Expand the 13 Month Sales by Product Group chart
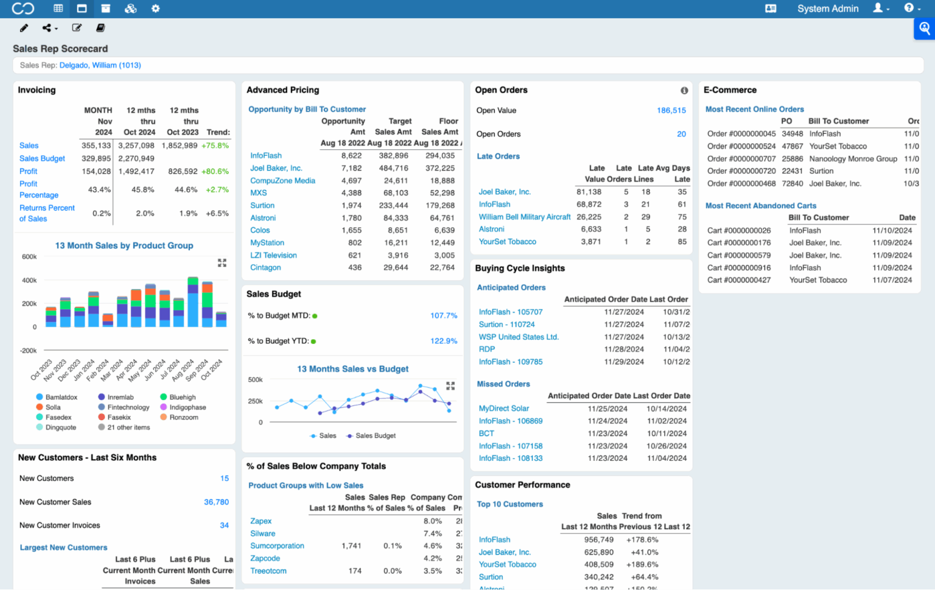This screenshot has height=590, width=935. click(x=222, y=263)
